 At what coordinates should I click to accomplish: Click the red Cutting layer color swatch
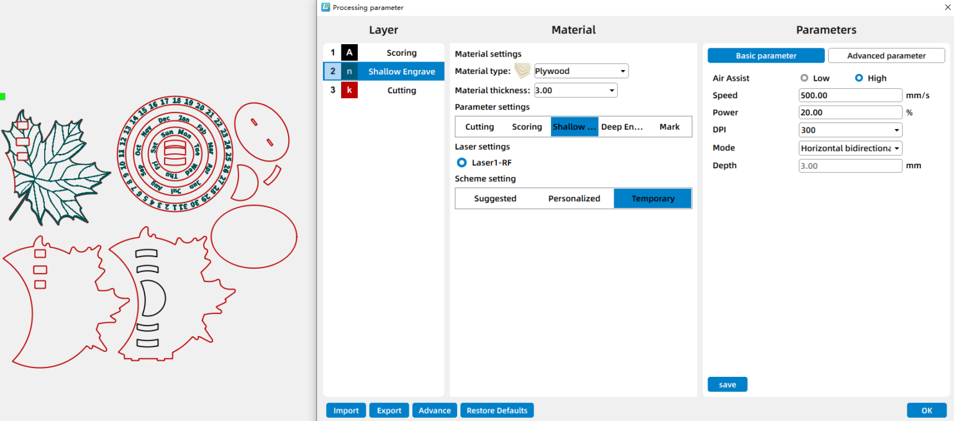tap(349, 90)
